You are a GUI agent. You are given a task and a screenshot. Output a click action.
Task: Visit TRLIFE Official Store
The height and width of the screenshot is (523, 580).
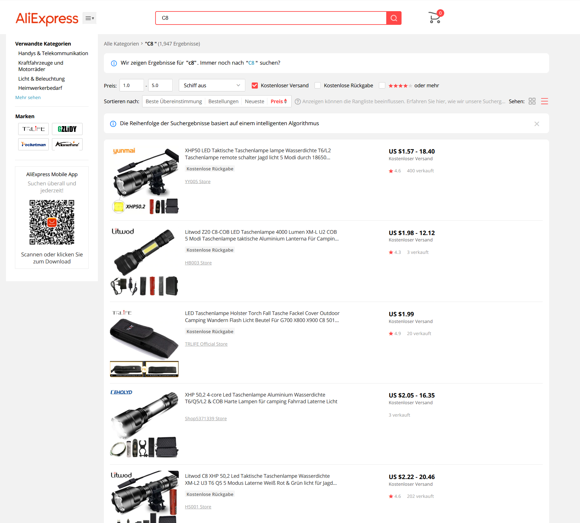[206, 344]
